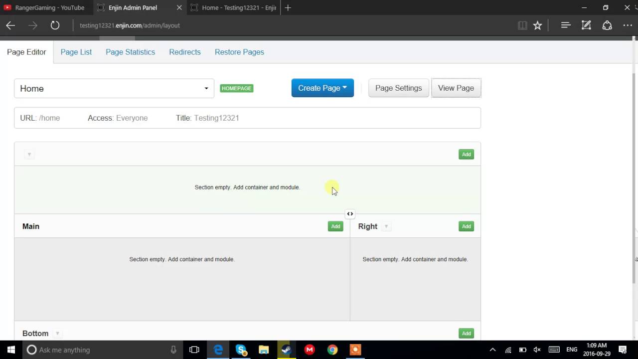The width and height of the screenshot is (638, 359).
Task: Open Steam from the taskbar
Action: 287,350
